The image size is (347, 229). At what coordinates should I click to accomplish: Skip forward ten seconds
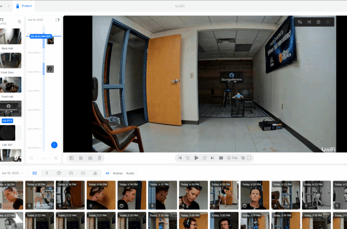coord(205,158)
